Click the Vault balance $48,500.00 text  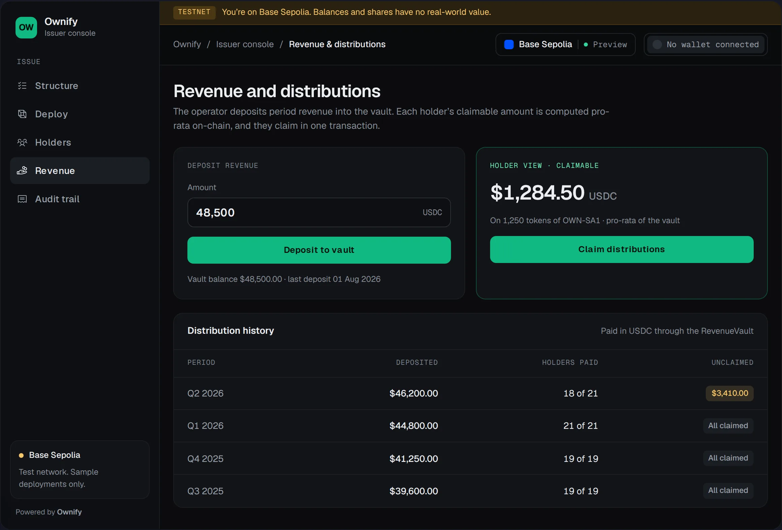[x=235, y=279]
